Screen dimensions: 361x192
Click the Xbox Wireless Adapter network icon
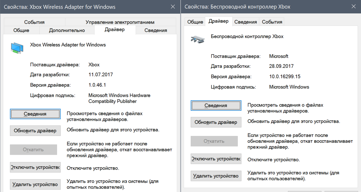pyautogui.click(x=17, y=48)
